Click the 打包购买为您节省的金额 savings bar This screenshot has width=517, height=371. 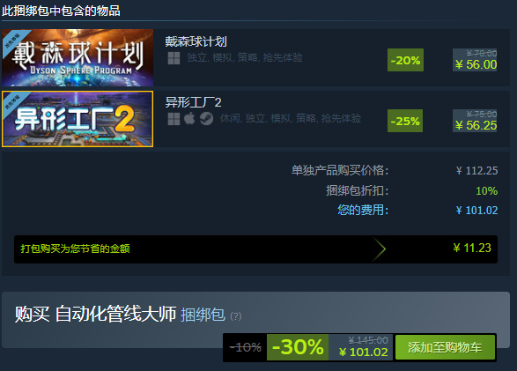256,249
